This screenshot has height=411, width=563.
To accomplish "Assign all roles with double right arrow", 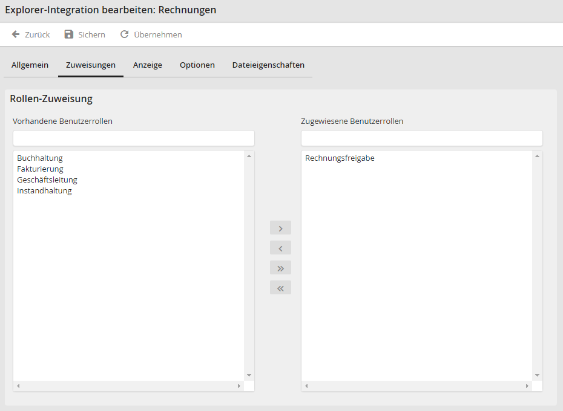I will pos(280,268).
